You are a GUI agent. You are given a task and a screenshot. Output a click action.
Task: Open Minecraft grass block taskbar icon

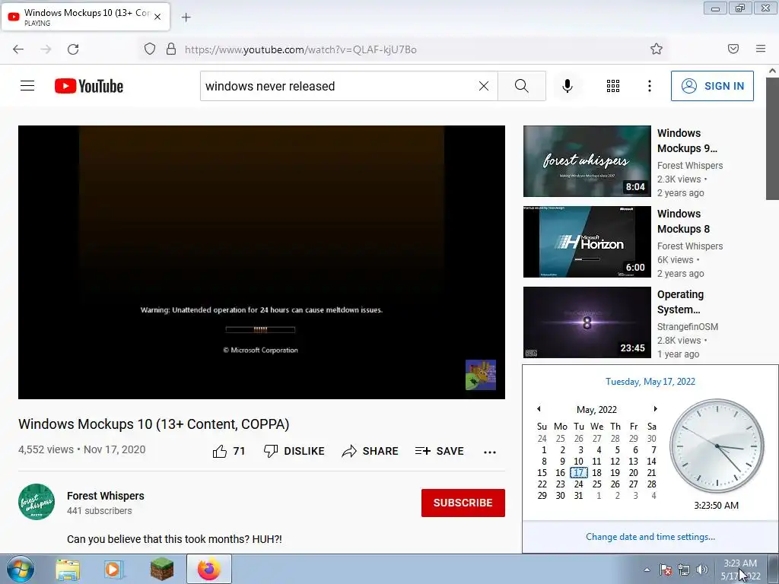click(x=162, y=569)
